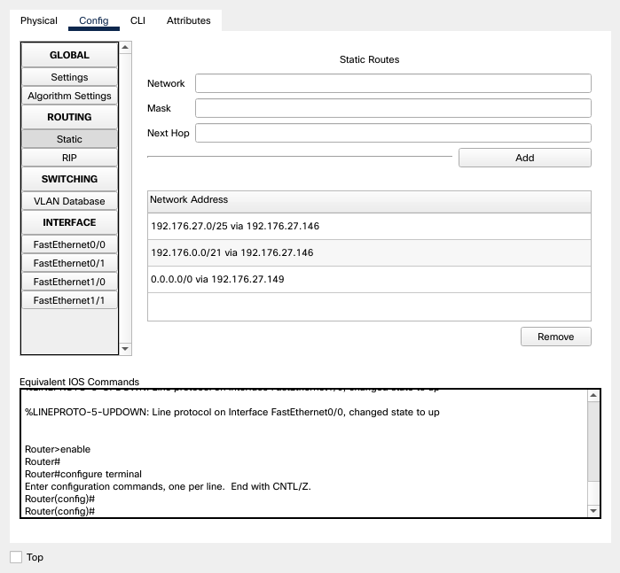Image resolution: width=620 pixels, height=573 pixels.
Task: Click IOS commands scrollbar down arrow
Action: coord(593,511)
